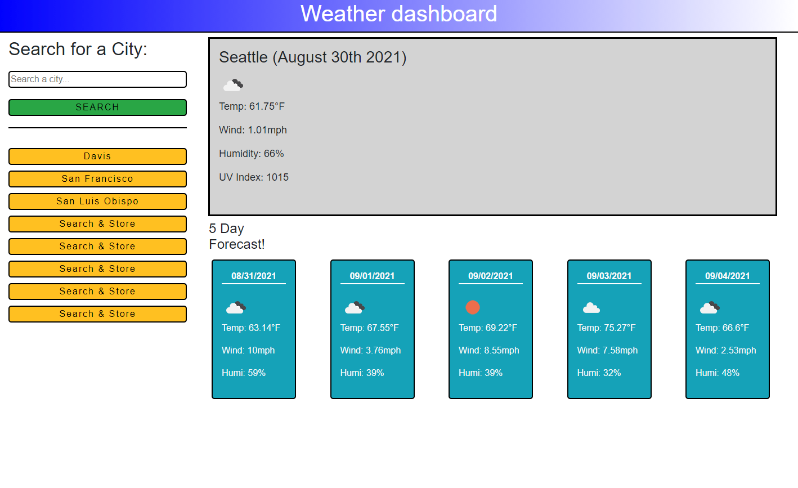Select the 09/04/2021 forecast card

point(727,329)
